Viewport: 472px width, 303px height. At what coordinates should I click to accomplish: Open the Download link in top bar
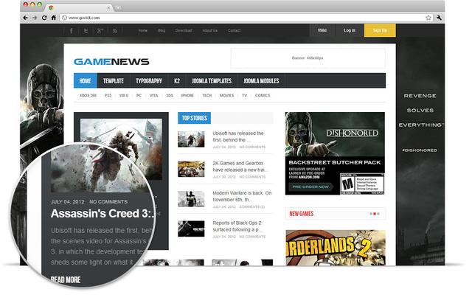[x=184, y=30]
